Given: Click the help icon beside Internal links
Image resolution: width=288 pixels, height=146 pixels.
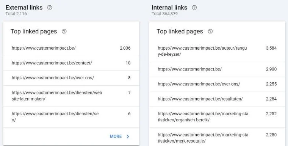Looking at the screenshot, I should (x=194, y=8).
